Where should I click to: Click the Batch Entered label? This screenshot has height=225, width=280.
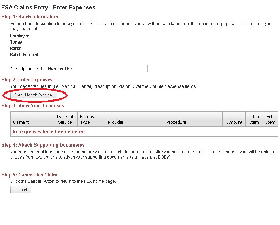(24, 55)
